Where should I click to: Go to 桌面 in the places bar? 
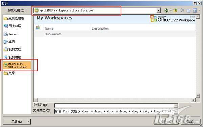click(x=9, y=42)
